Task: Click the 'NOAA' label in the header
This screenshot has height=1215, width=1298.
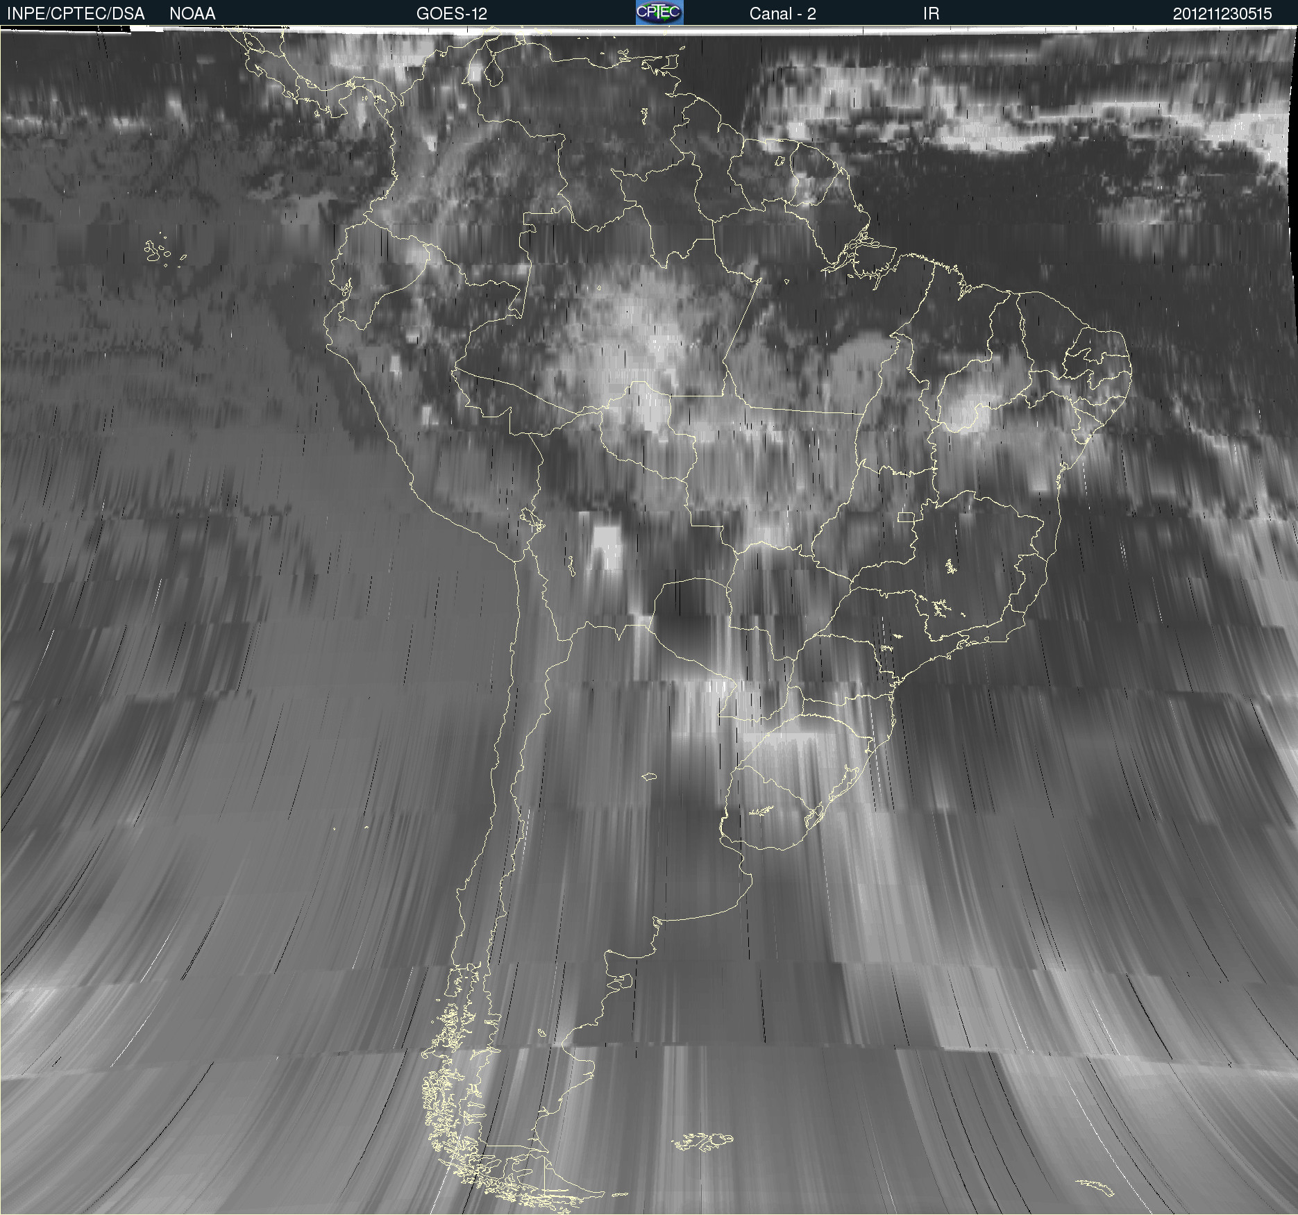Action: 192,14
